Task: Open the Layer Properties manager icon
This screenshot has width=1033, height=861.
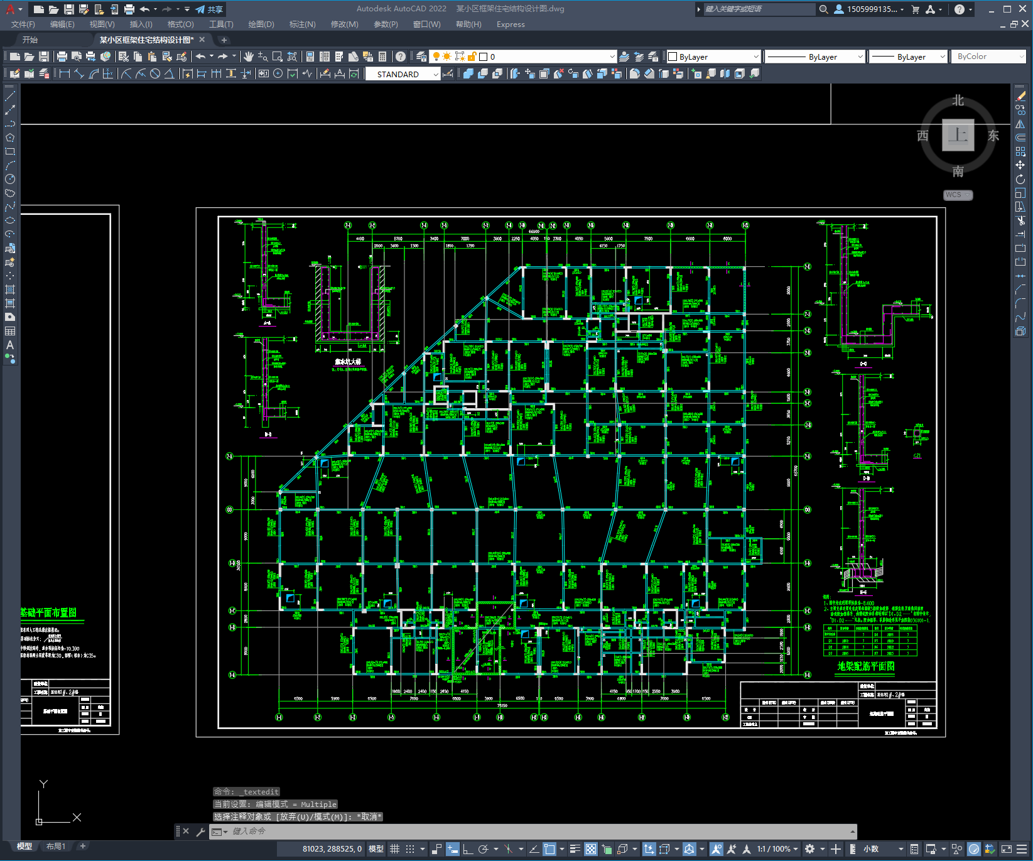Action: click(x=421, y=57)
